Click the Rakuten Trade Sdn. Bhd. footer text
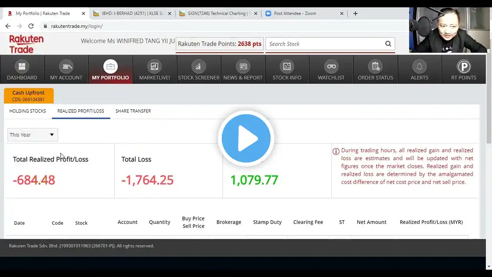This screenshot has width=492, height=277. tap(81, 246)
